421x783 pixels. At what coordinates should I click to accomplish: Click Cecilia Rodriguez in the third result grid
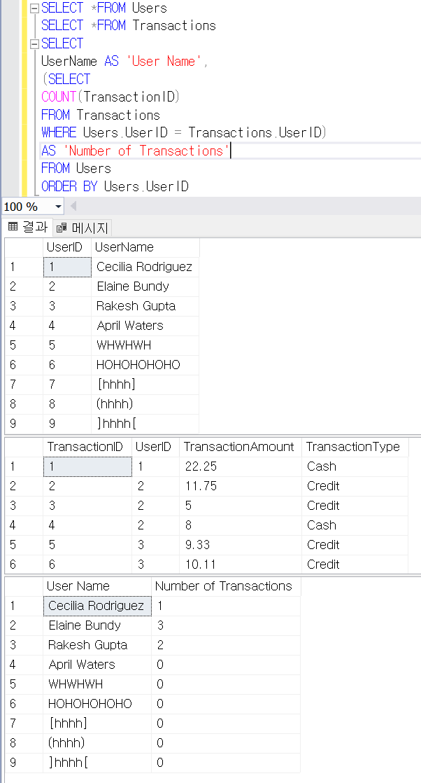point(97,606)
